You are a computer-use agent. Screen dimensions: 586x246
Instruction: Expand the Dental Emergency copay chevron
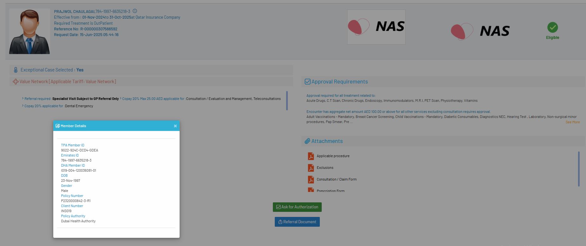23,106
